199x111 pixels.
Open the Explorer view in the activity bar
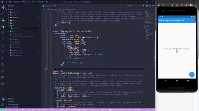[x=2, y=7]
